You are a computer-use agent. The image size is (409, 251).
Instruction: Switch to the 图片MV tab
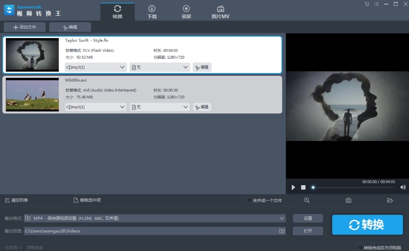coord(221,12)
